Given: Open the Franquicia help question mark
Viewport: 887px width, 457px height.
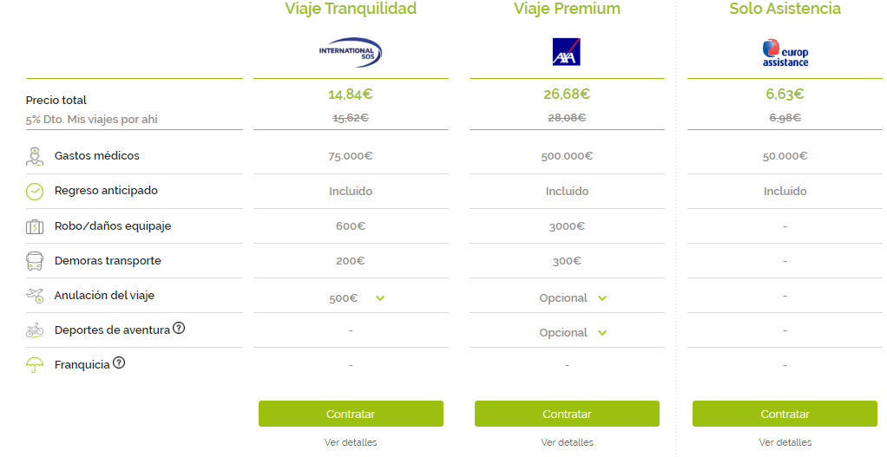Looking at the screenshot, I should pyautogui.click(x=119, y=362).
